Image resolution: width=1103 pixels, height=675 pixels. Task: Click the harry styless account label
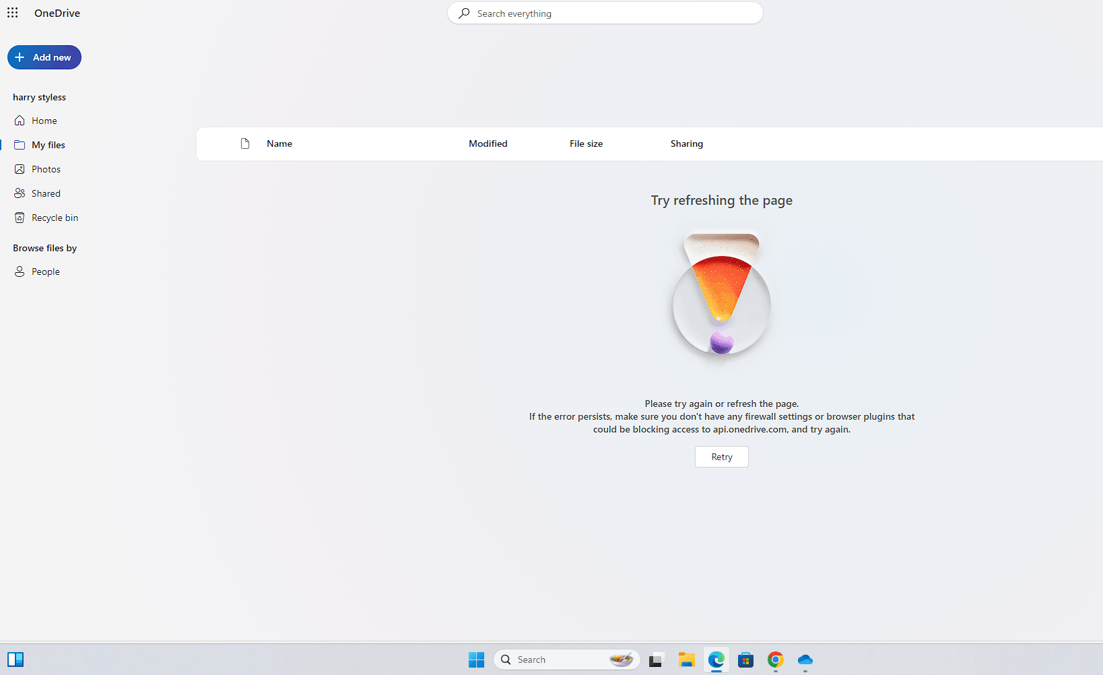click(39, 97)
